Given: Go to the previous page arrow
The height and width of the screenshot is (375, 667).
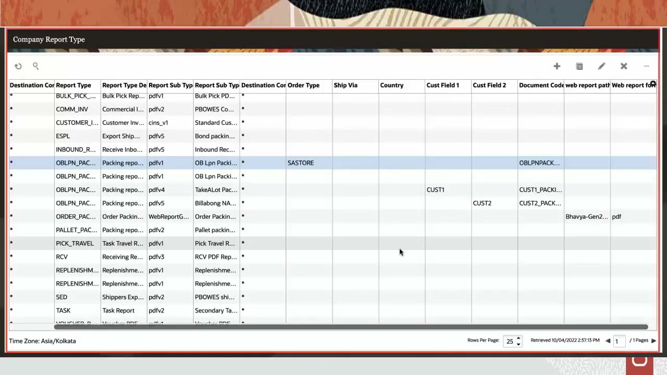Looking at the screenshot, I should 608,341.
